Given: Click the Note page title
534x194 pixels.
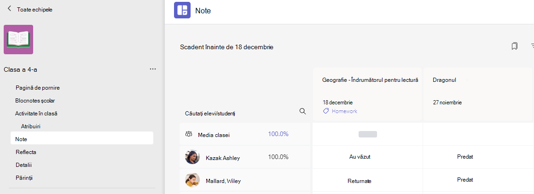Looking at the screenshot, I should click(x=203, y=11).
